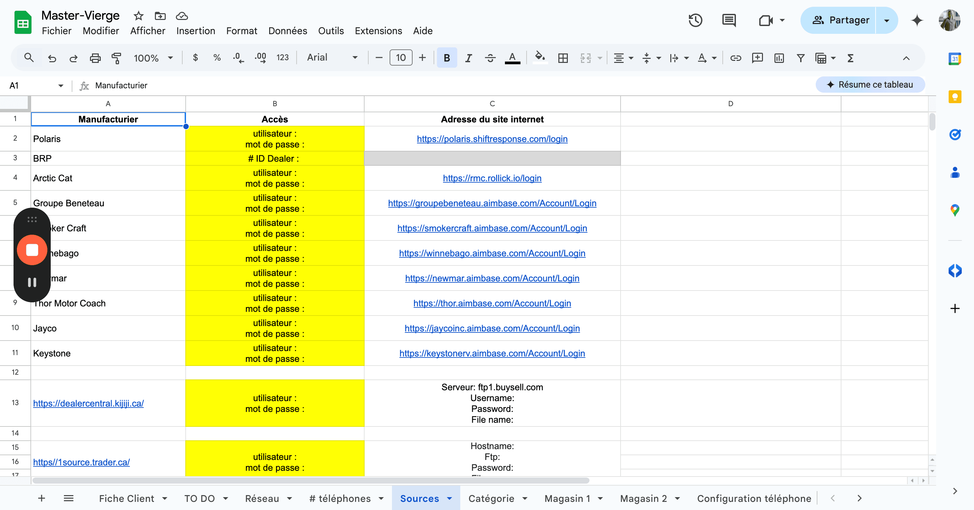
Task: Open the dealercentral.kijiji.ca link
Action: [x=88, y=403]
